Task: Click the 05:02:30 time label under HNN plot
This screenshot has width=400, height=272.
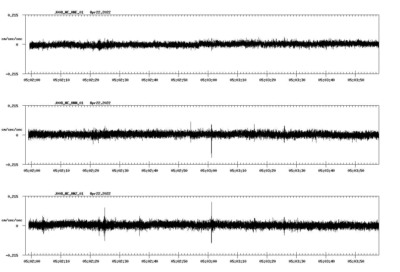Action: pos(120,170)
